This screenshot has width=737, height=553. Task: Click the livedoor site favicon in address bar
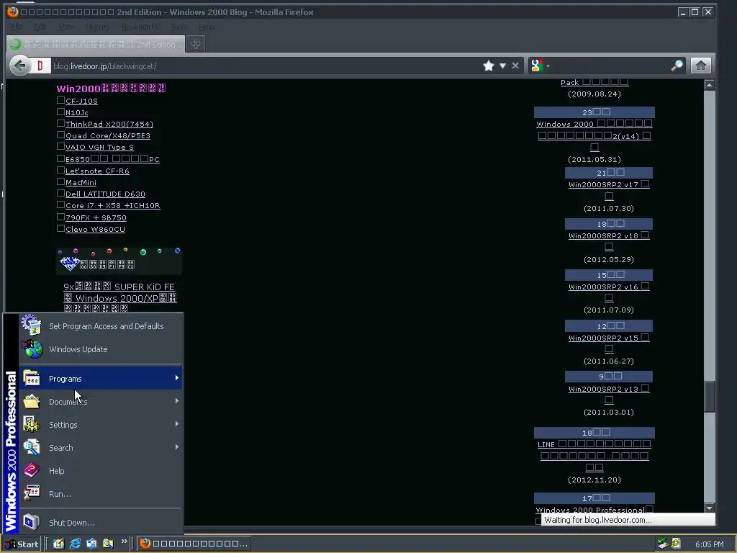40,66
